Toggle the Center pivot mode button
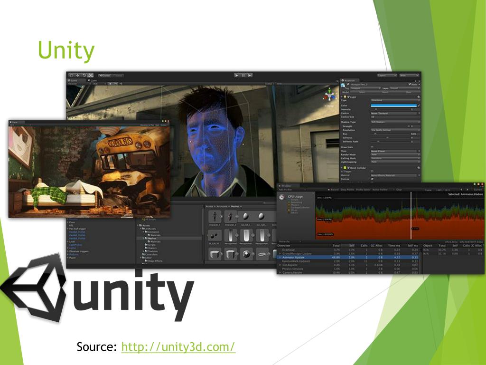 tap(105, 76)
